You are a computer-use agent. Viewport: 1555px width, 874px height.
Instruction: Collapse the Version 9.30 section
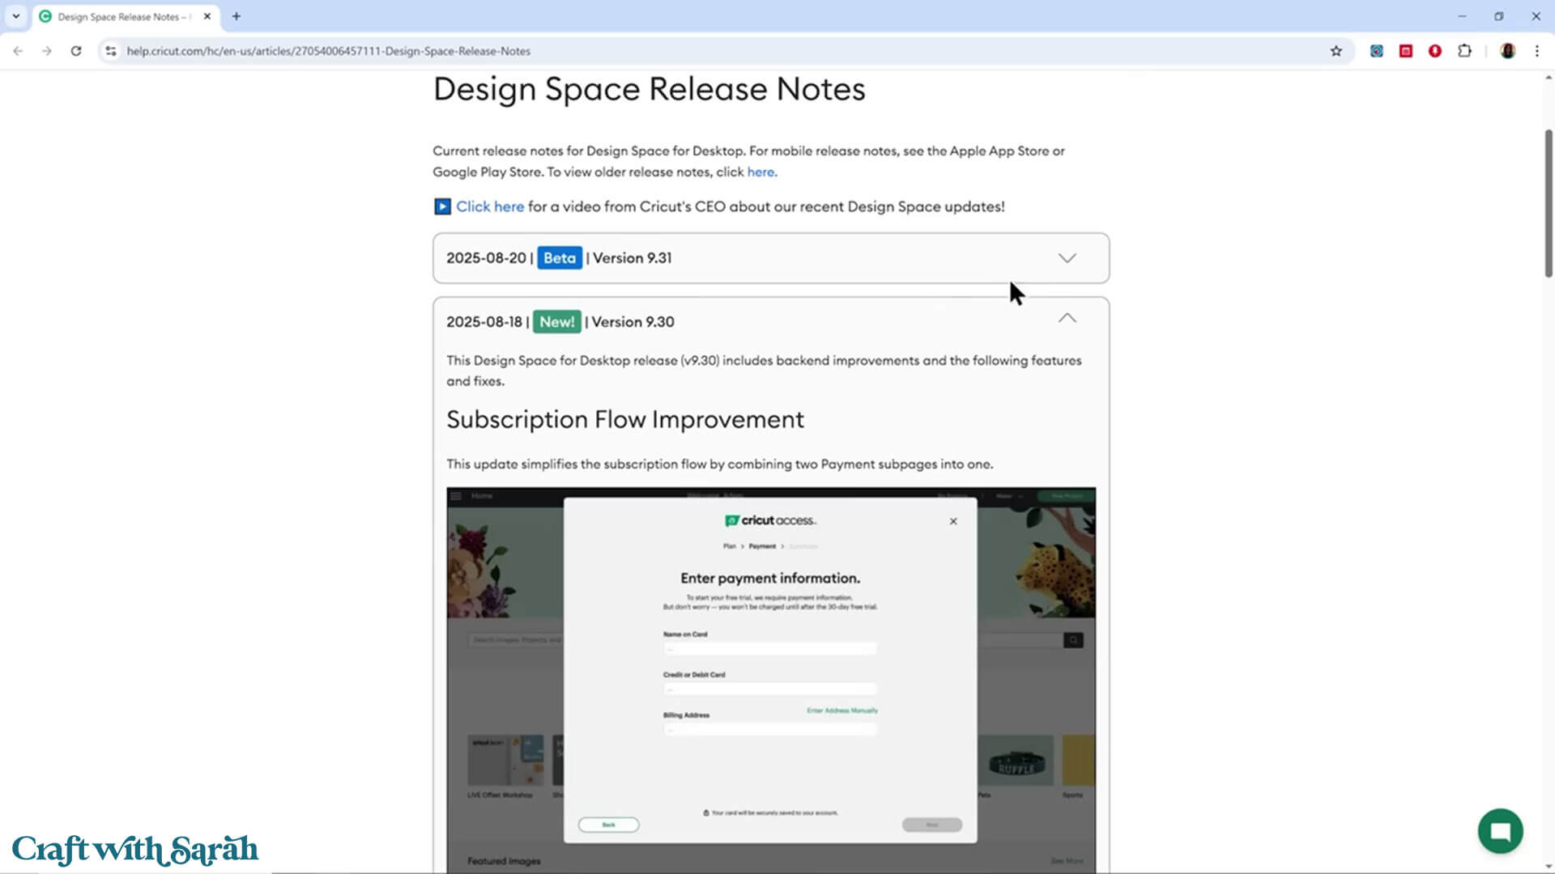pyautogui.click(x=1067, y=319)
